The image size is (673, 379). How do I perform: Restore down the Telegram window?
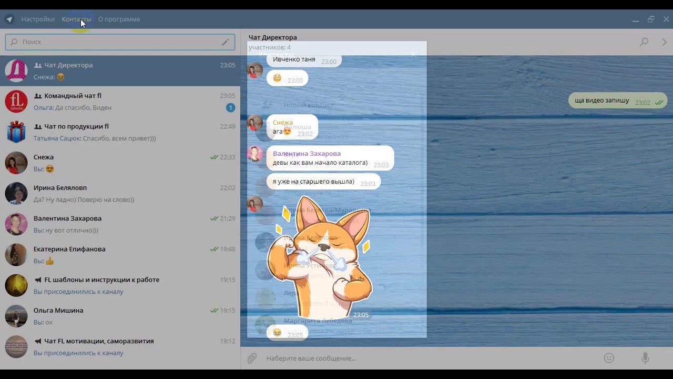pos(651,19)
